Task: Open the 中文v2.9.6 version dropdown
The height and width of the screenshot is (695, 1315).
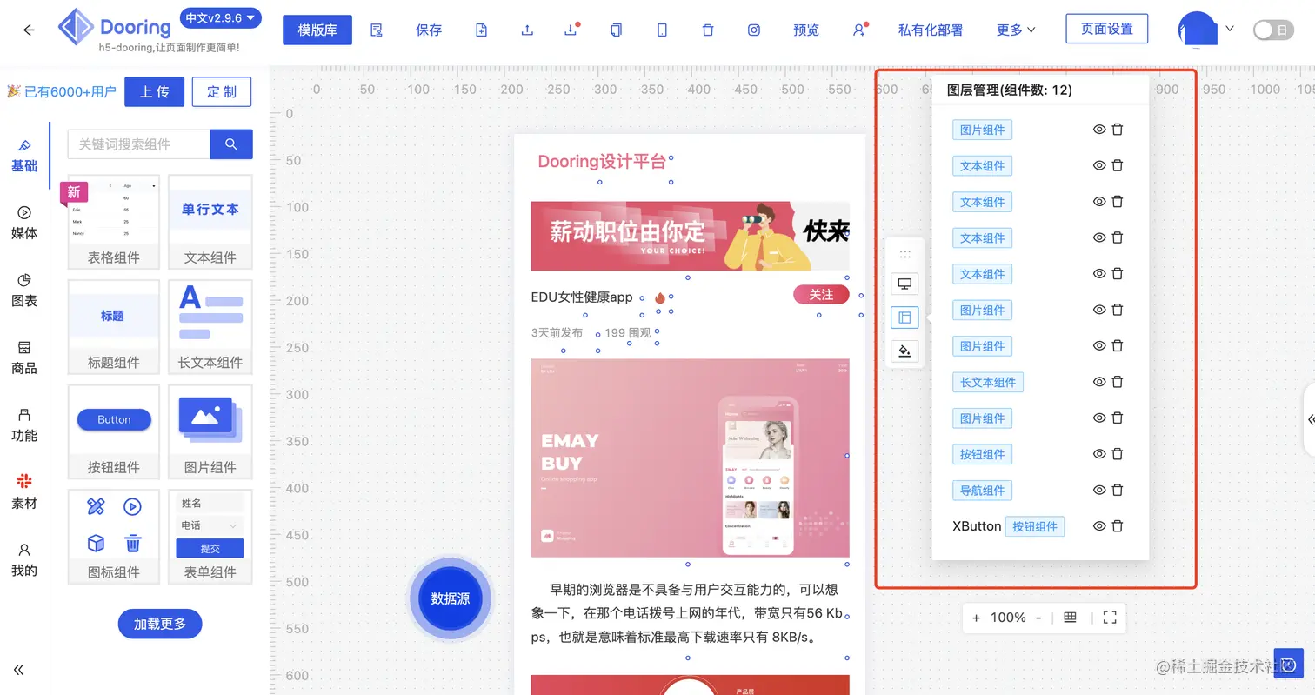Action: point(221,17)
